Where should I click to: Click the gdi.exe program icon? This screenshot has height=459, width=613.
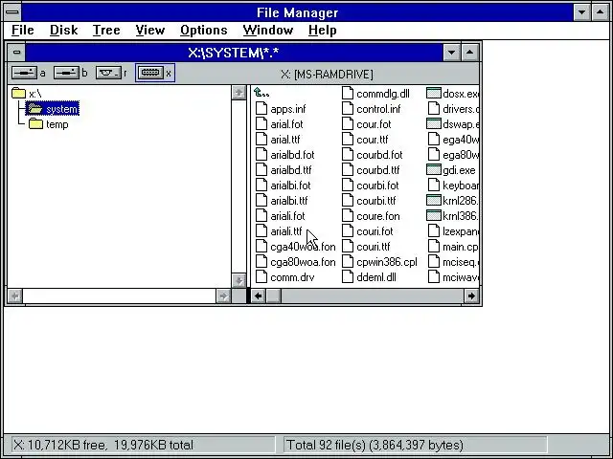434,170
